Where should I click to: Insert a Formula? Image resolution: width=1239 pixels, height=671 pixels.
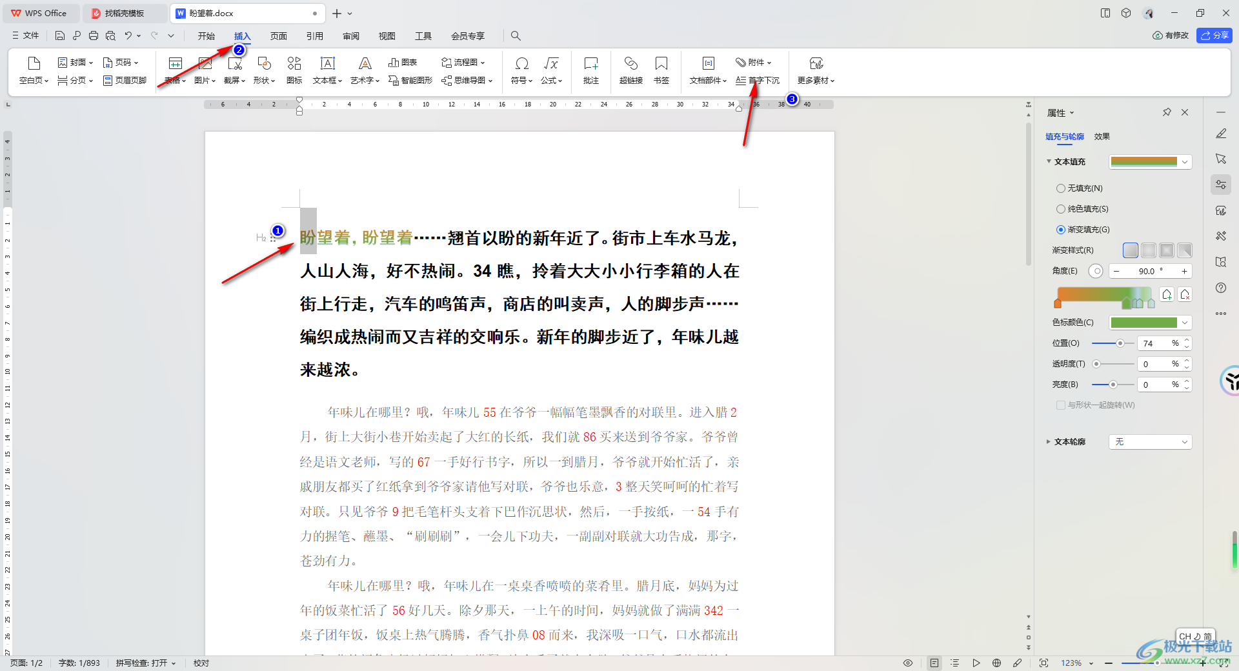[551, 70]
